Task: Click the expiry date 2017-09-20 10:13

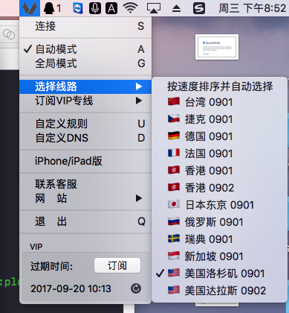Action: [x=71, y=288]
